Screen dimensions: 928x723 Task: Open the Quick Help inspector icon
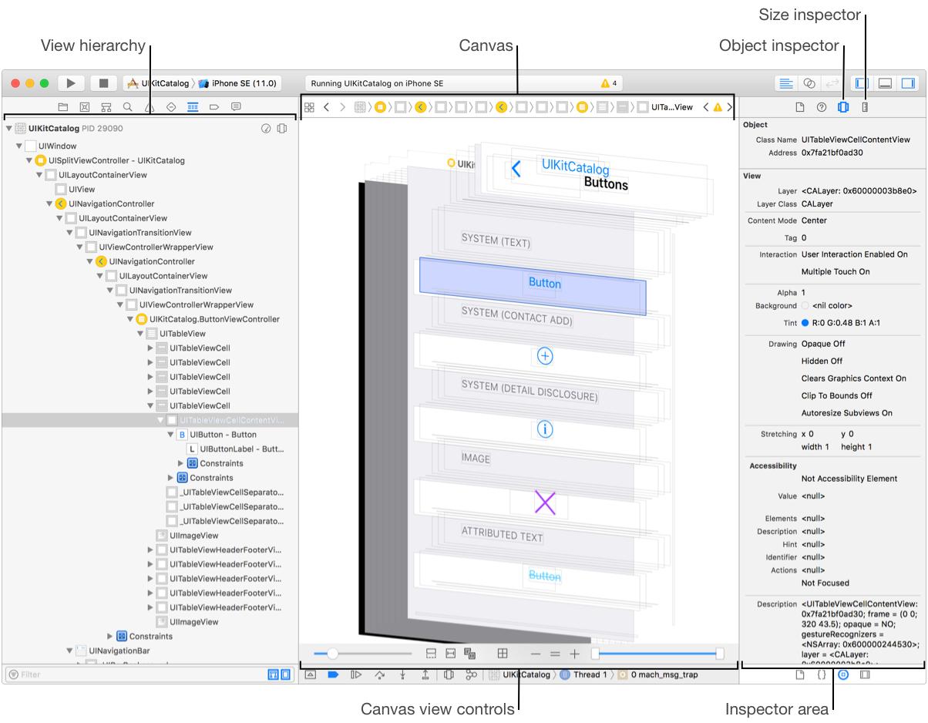tap(822, 107)
